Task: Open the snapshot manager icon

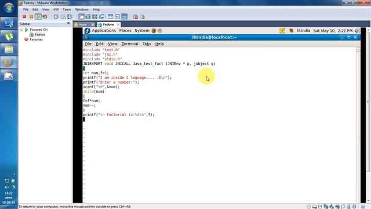Action: (70, 17)
